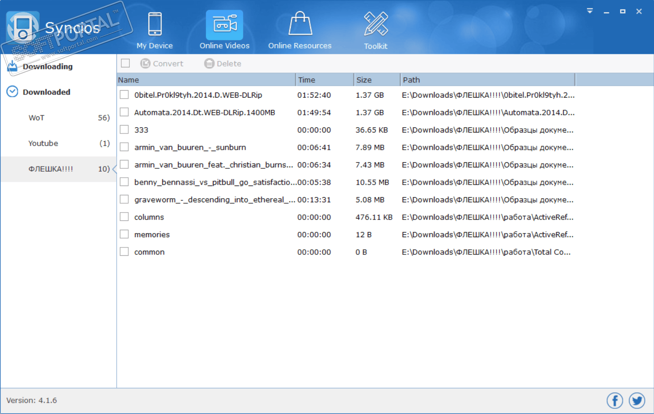Click the 36.65 KB size cell

[x=372, y=130]
